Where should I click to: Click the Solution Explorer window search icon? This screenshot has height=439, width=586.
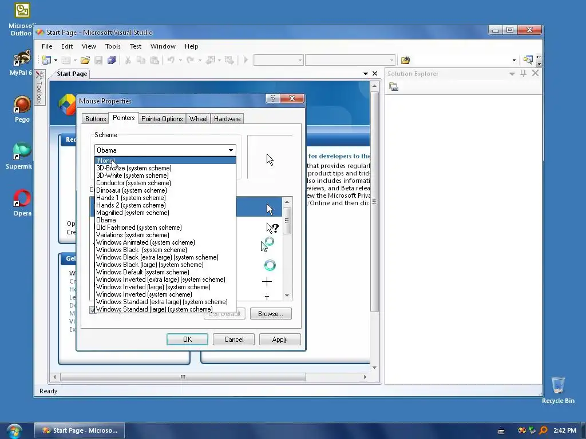(528, 60)
